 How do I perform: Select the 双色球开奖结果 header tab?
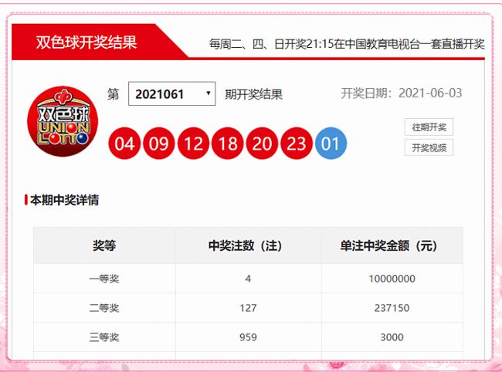pyautogui.click(x=86, y=42)
